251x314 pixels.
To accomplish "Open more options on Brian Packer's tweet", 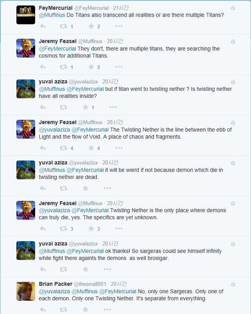I will [x=107, y=310].
